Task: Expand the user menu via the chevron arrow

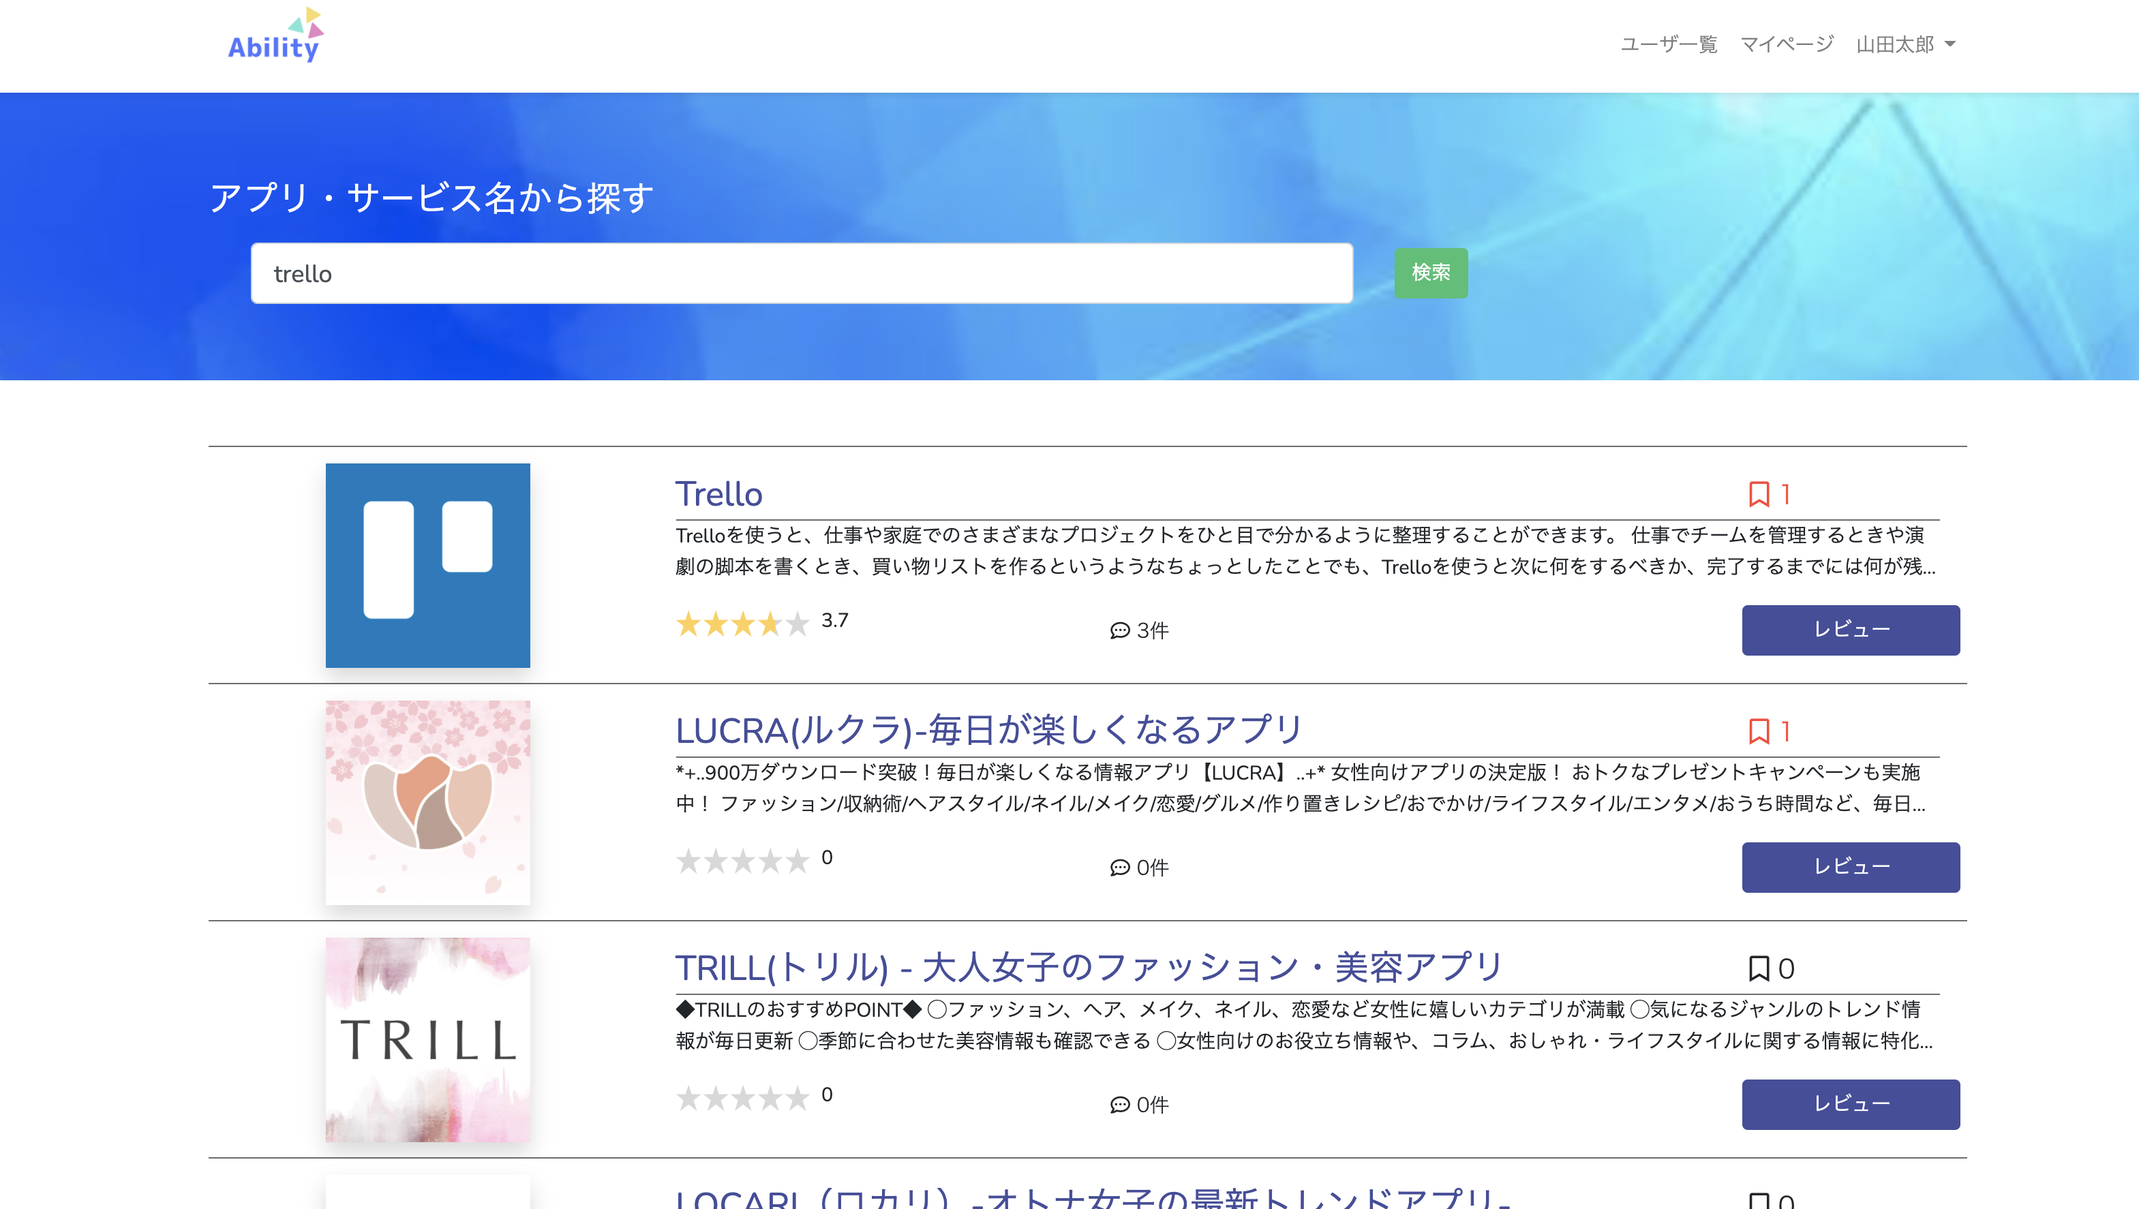Action: pyautogui.click(x=1950, y=45)
